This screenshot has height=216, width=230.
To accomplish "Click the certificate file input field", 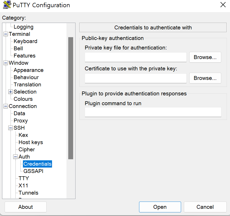I will pos(136,78).
